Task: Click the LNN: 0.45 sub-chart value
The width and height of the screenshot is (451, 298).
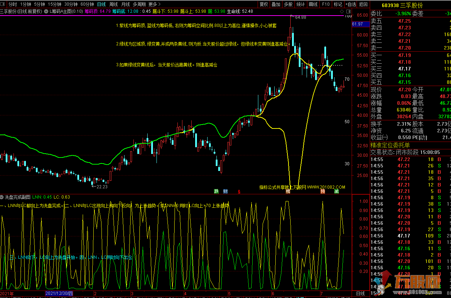Action: click(x=42, y=197)
